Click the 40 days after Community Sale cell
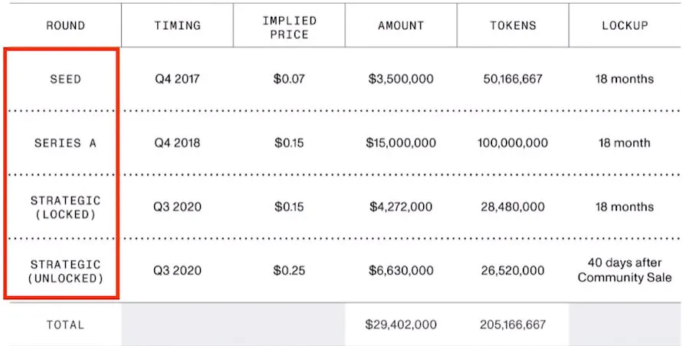The height and width of the screenshot is (346, 683). pos(624,270)
